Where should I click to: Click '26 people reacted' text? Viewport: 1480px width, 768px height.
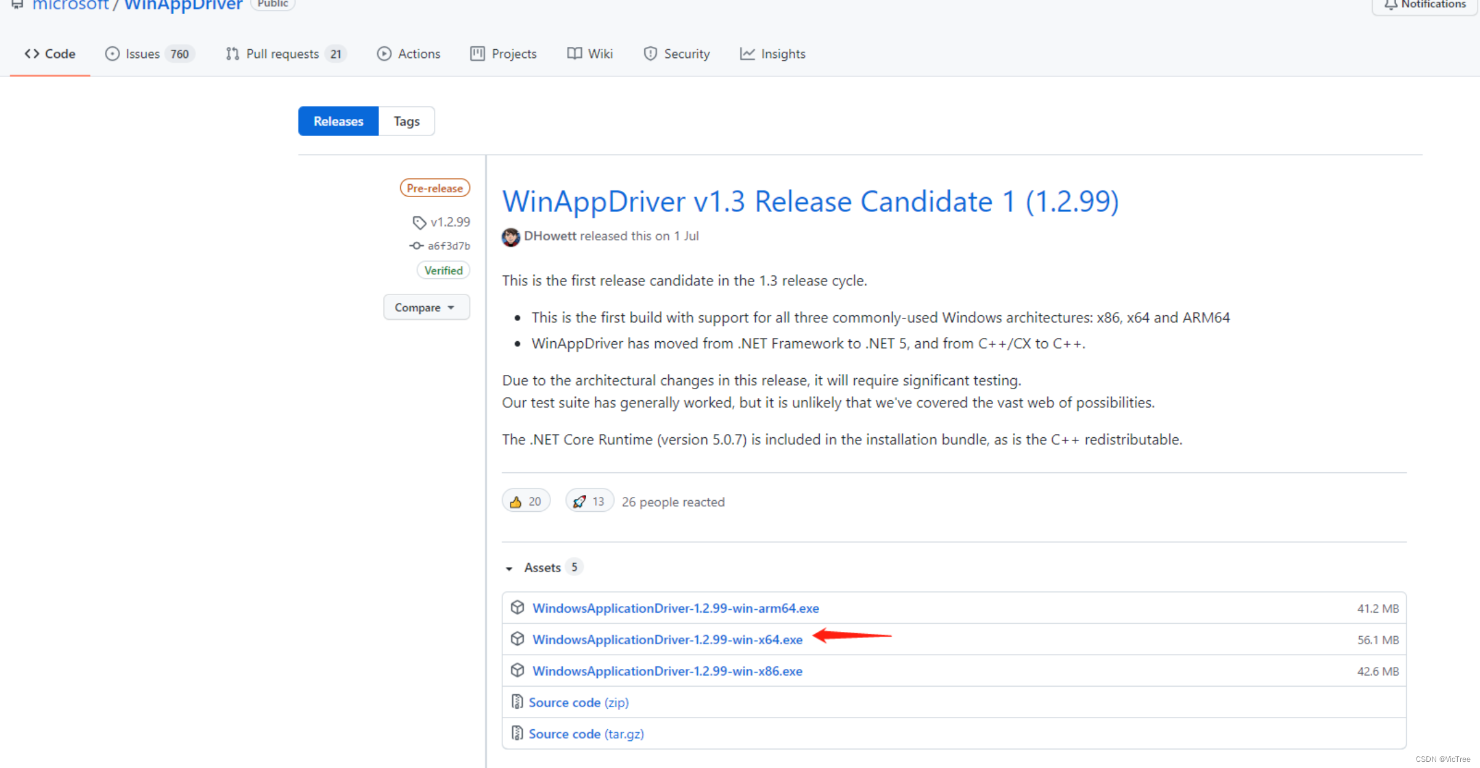click(673, 502)
